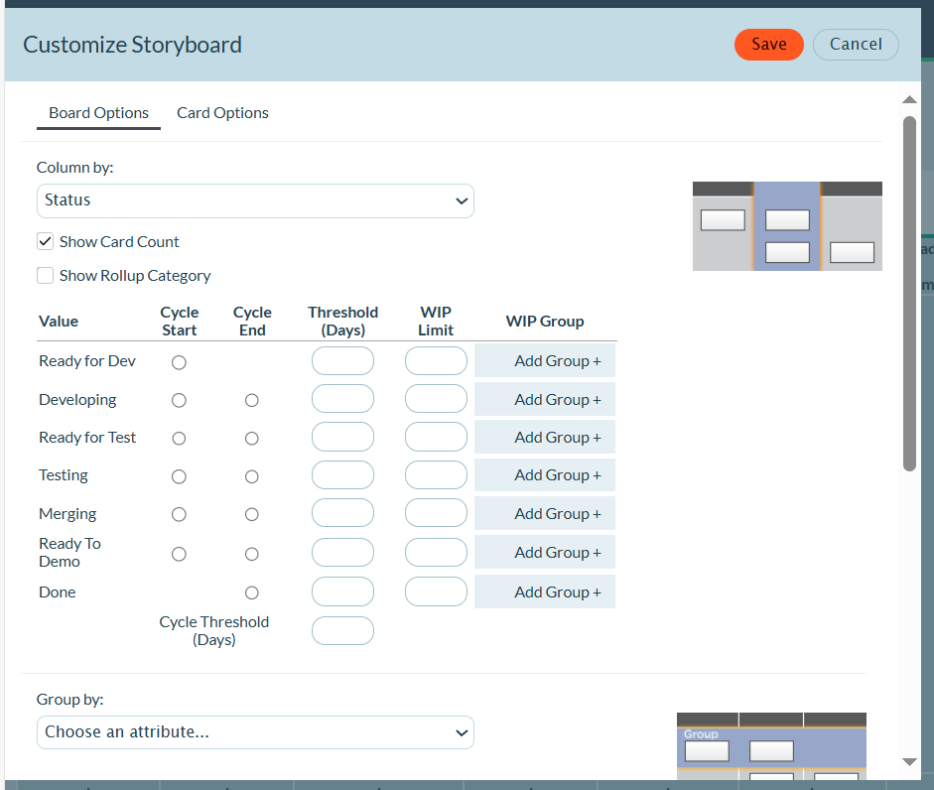934x790 pixels.
Task: Select Cycle End for Developing
Action: pyautogui.click(x=252, y=400)
